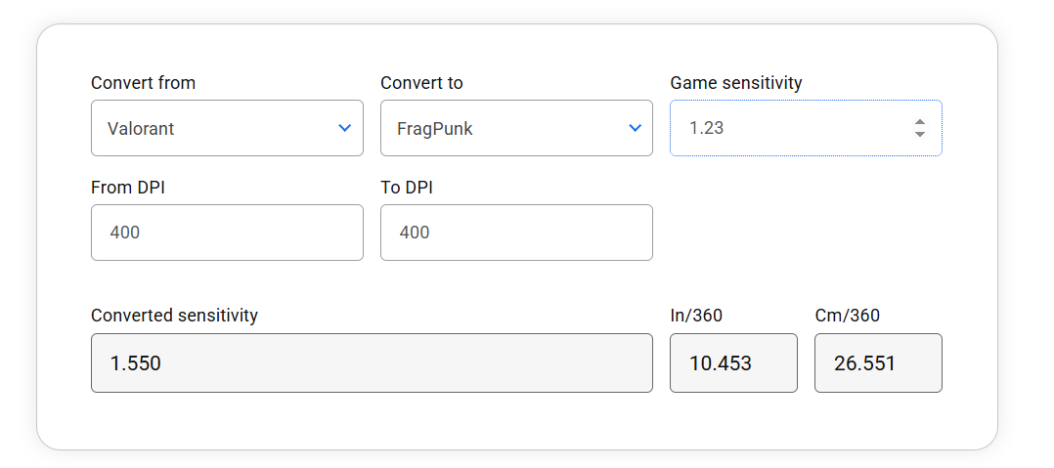Open the Convert from Valorant dropdown

pos(215,128)
